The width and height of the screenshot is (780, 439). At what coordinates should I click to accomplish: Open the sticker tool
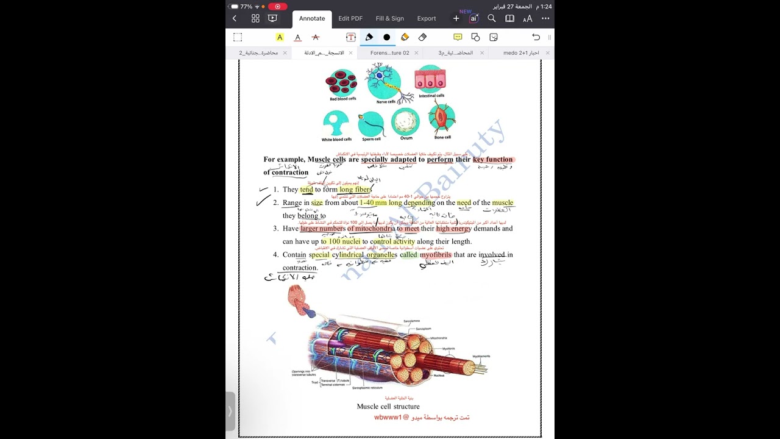pyautogui.click(x=494, y=37)
